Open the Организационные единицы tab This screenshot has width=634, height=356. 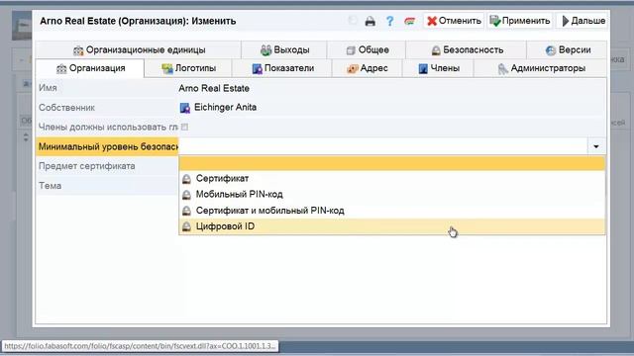[139, 50]
